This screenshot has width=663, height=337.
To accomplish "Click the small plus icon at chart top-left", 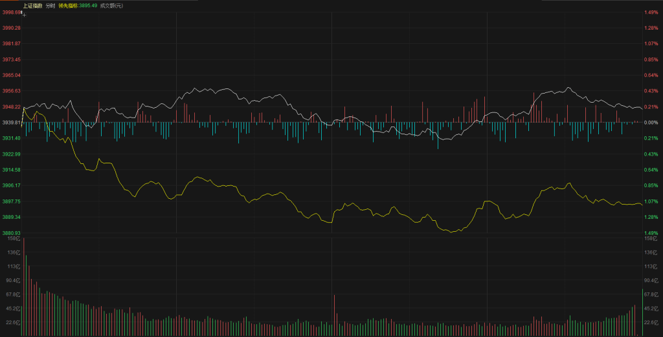I will (24, 13).
